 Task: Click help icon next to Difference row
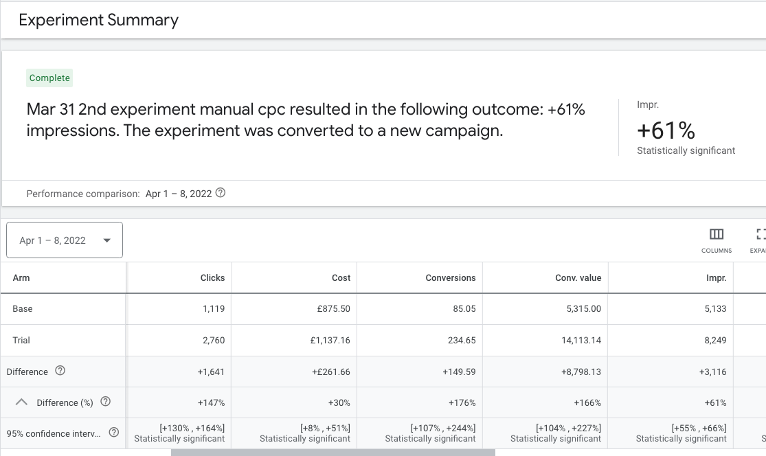click(60, 371)
